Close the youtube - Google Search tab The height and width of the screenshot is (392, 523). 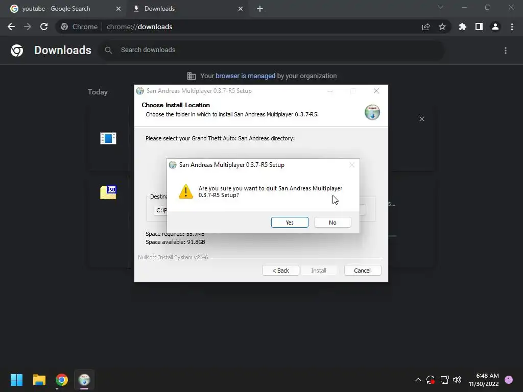(118, 9)
